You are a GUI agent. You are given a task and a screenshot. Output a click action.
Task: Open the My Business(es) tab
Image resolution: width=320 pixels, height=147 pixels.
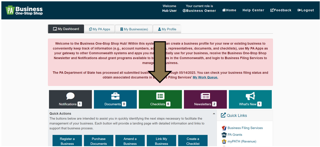134,29
